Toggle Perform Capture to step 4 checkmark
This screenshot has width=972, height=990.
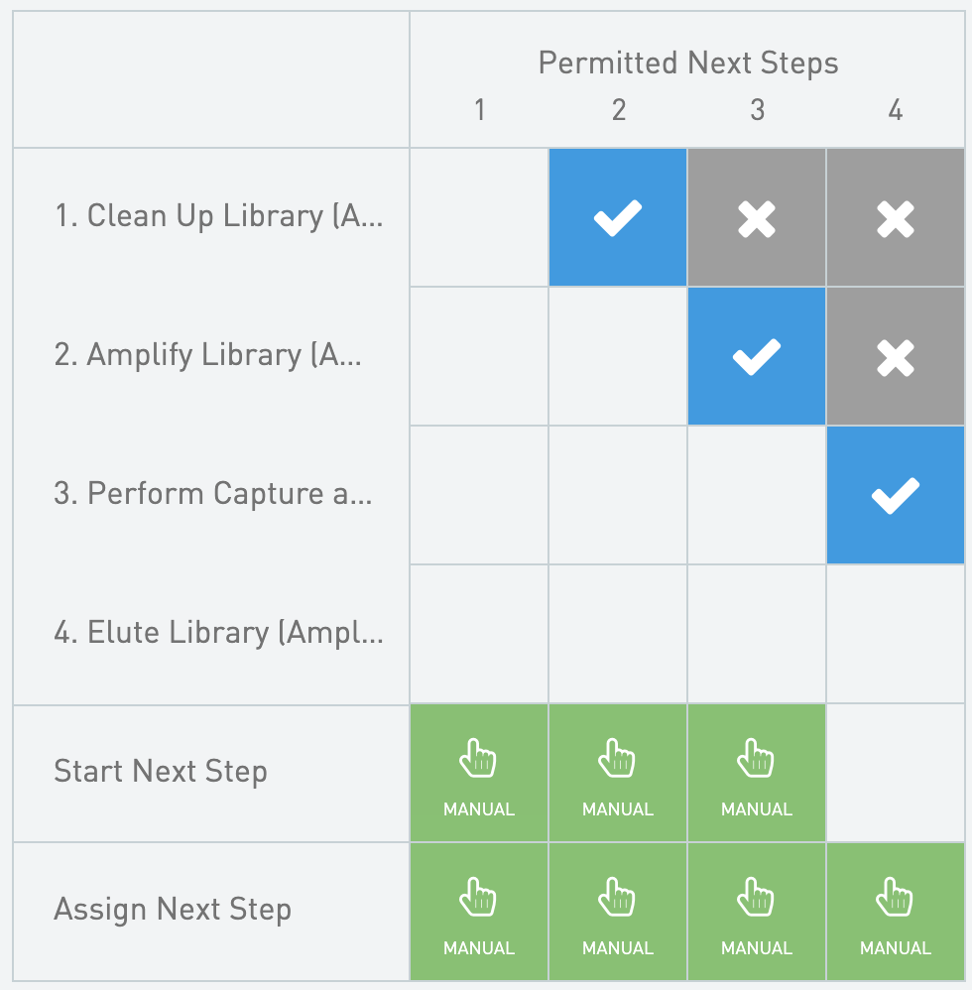click(895, 495)
